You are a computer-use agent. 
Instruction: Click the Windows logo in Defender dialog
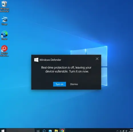tap(36, 60)
